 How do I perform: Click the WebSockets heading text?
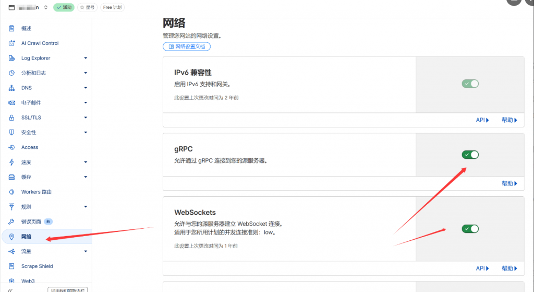195,212
